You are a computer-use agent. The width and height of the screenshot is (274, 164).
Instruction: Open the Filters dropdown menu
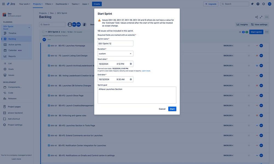coord(49,4)
